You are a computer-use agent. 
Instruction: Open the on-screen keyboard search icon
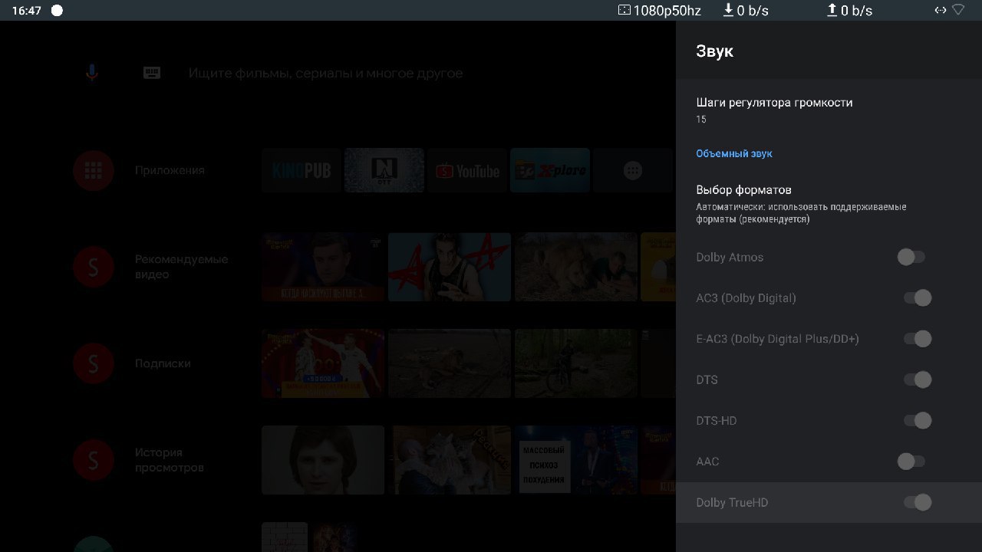pyautogui.click(x=152, y=73)
